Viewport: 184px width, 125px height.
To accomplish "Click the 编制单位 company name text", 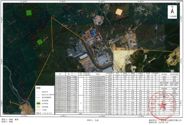I will [x=164, y=119].
